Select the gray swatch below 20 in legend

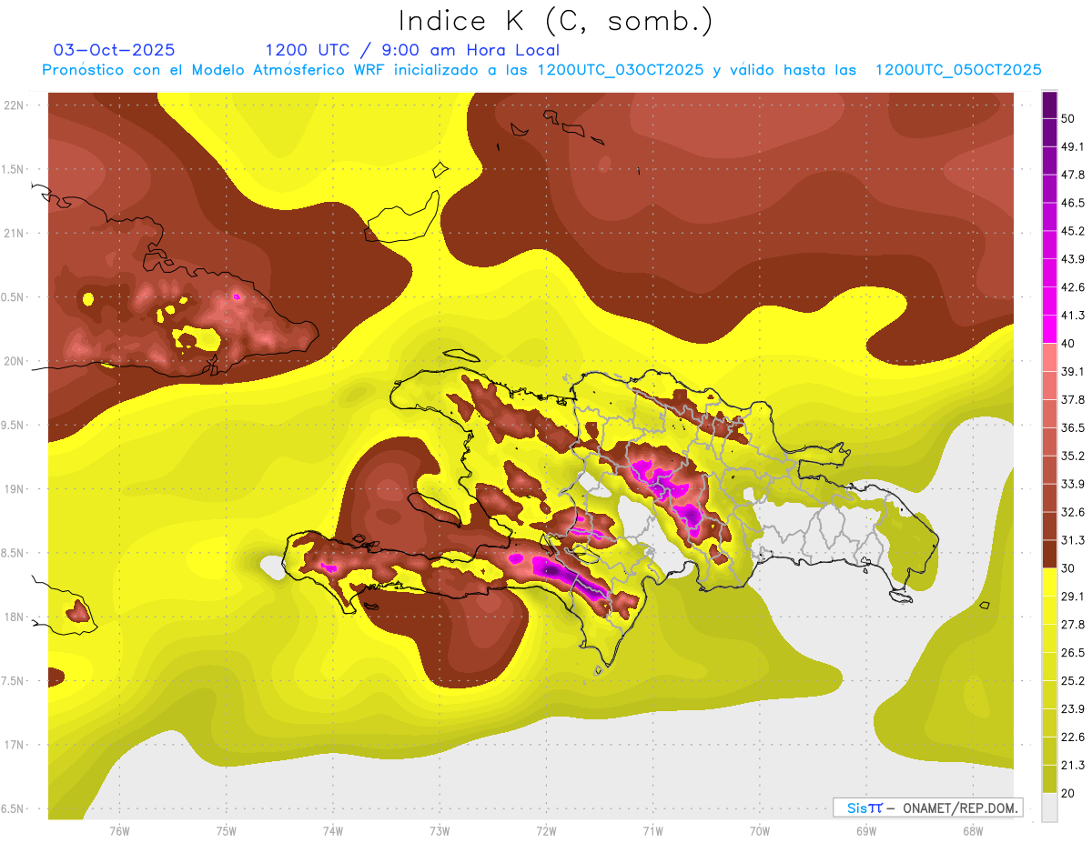(x=1049, y=807)
